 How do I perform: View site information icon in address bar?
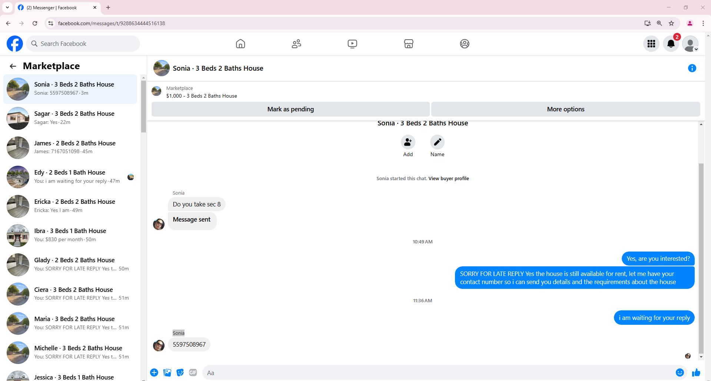pyautogui.click(x=51, y=23)
